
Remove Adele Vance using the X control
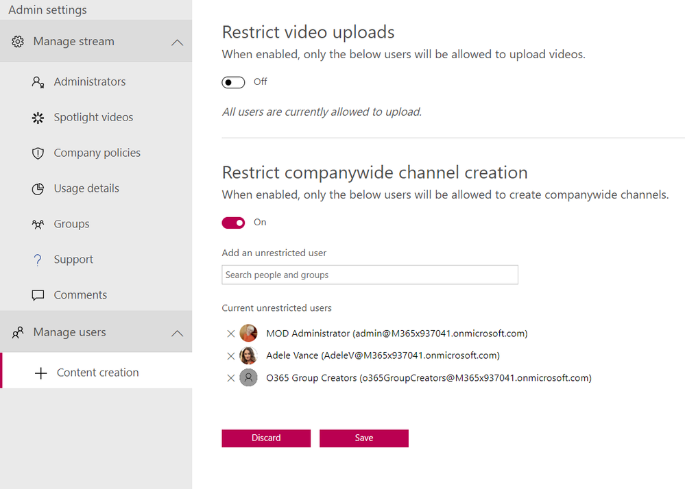(x=230, y=355)
